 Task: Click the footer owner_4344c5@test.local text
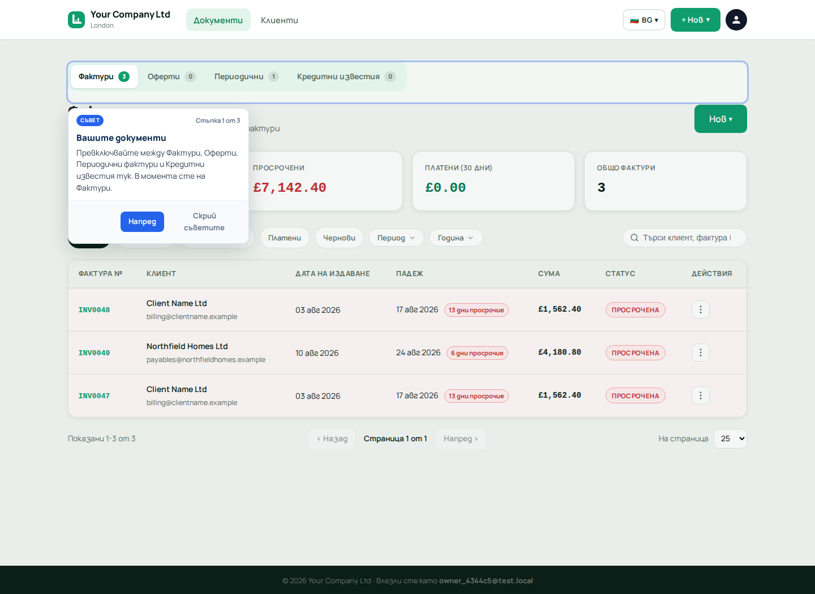coord(486,580)
